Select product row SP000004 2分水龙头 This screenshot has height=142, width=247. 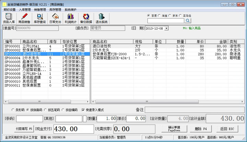(x=47, y=58)
